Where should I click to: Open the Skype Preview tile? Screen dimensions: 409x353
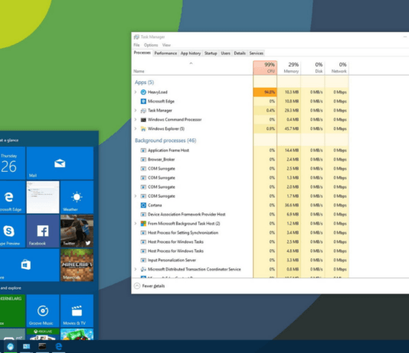click(12, 232)
